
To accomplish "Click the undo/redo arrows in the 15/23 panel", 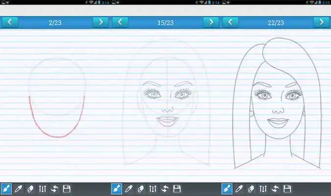I will point(165,189).
